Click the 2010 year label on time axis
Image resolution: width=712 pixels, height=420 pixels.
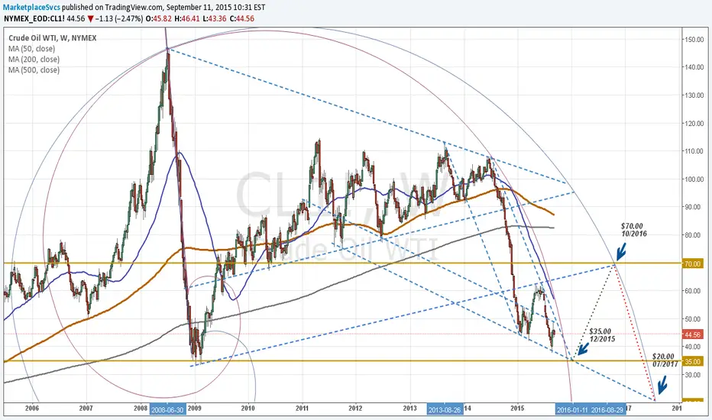coord(248,409)
